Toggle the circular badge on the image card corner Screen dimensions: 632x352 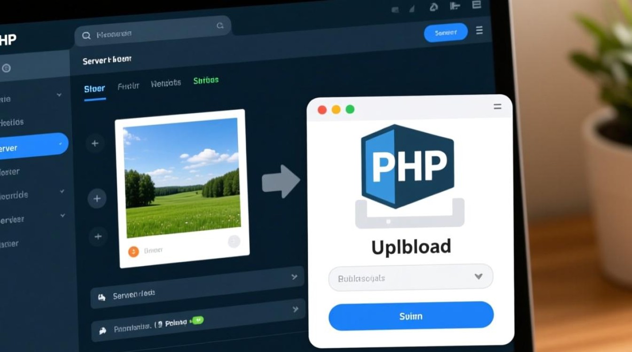coord(234,241)
